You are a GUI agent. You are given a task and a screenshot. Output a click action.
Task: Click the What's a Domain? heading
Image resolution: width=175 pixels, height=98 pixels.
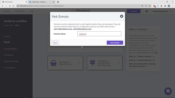(138, 29)
